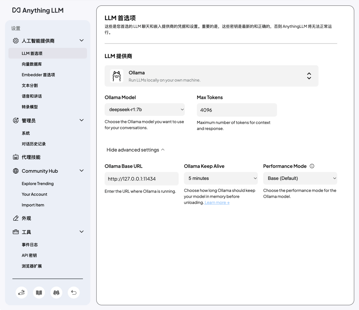Viewport: 359px width, 310px height.
Task: Open 代理技能 settings
Action: coord(31,157)
